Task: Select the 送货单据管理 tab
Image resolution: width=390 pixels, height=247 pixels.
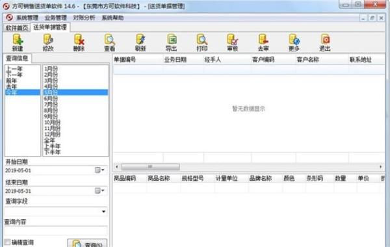Action: pyautogui.click(x=50, y=27)
